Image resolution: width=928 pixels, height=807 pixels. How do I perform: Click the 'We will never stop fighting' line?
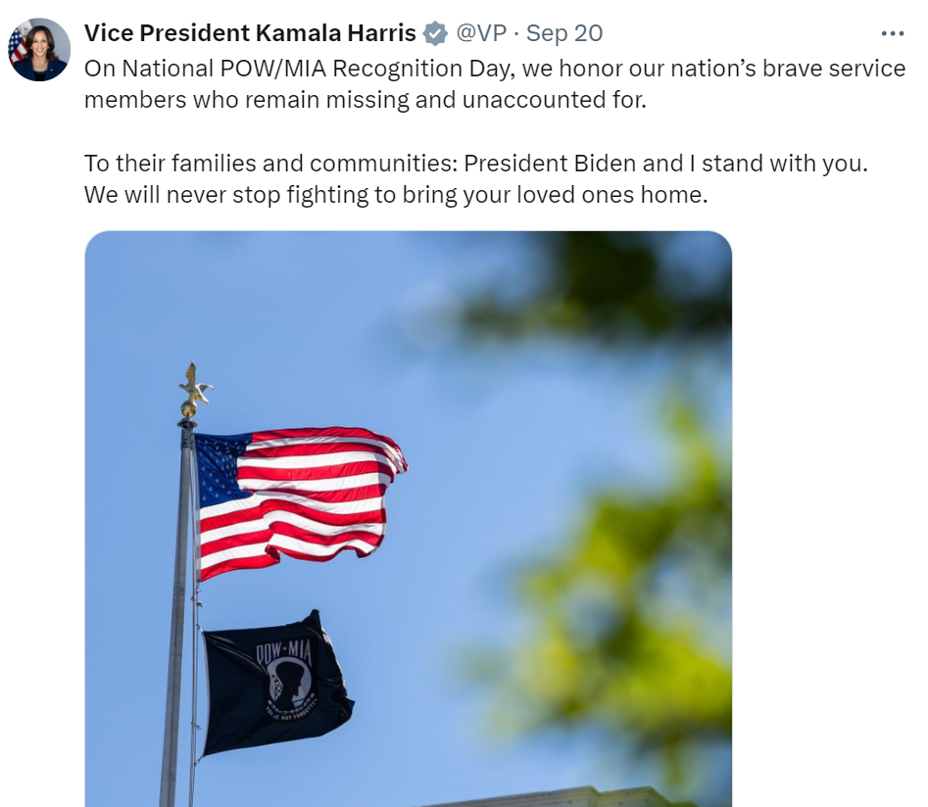pos(396,195)
